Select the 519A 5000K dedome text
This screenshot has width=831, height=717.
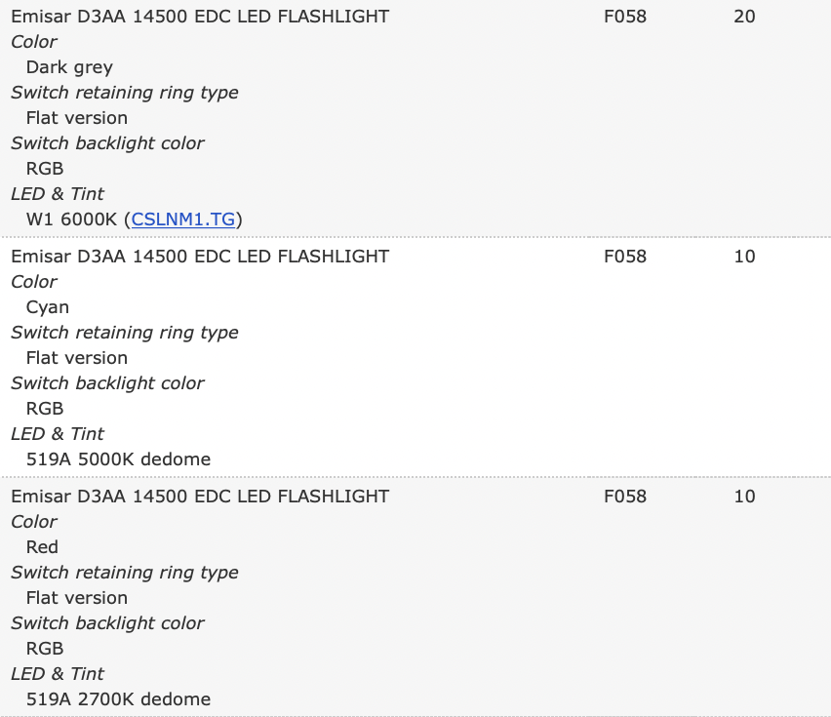(118, 459)
